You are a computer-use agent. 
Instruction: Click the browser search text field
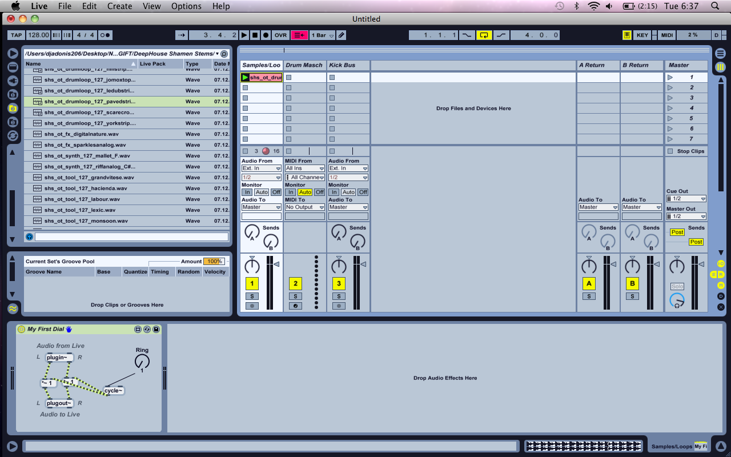pyautogui.click(x=132, y=236)
